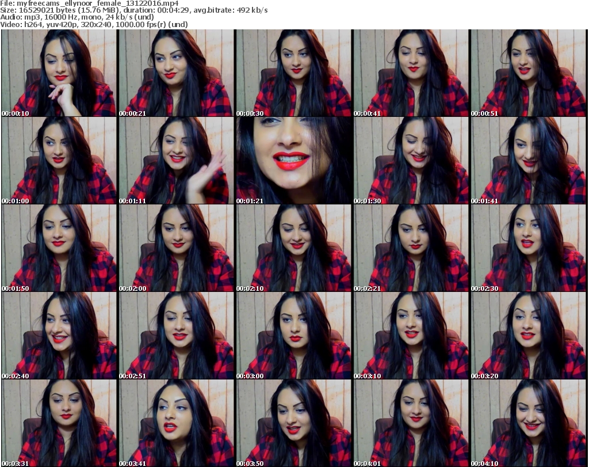Viewport: 589px width, 467px height.
Task: Click the file name line in header
Action: point(89,3)
